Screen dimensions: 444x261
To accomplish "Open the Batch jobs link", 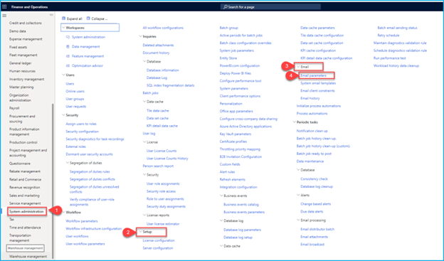I will pos(150,93).
